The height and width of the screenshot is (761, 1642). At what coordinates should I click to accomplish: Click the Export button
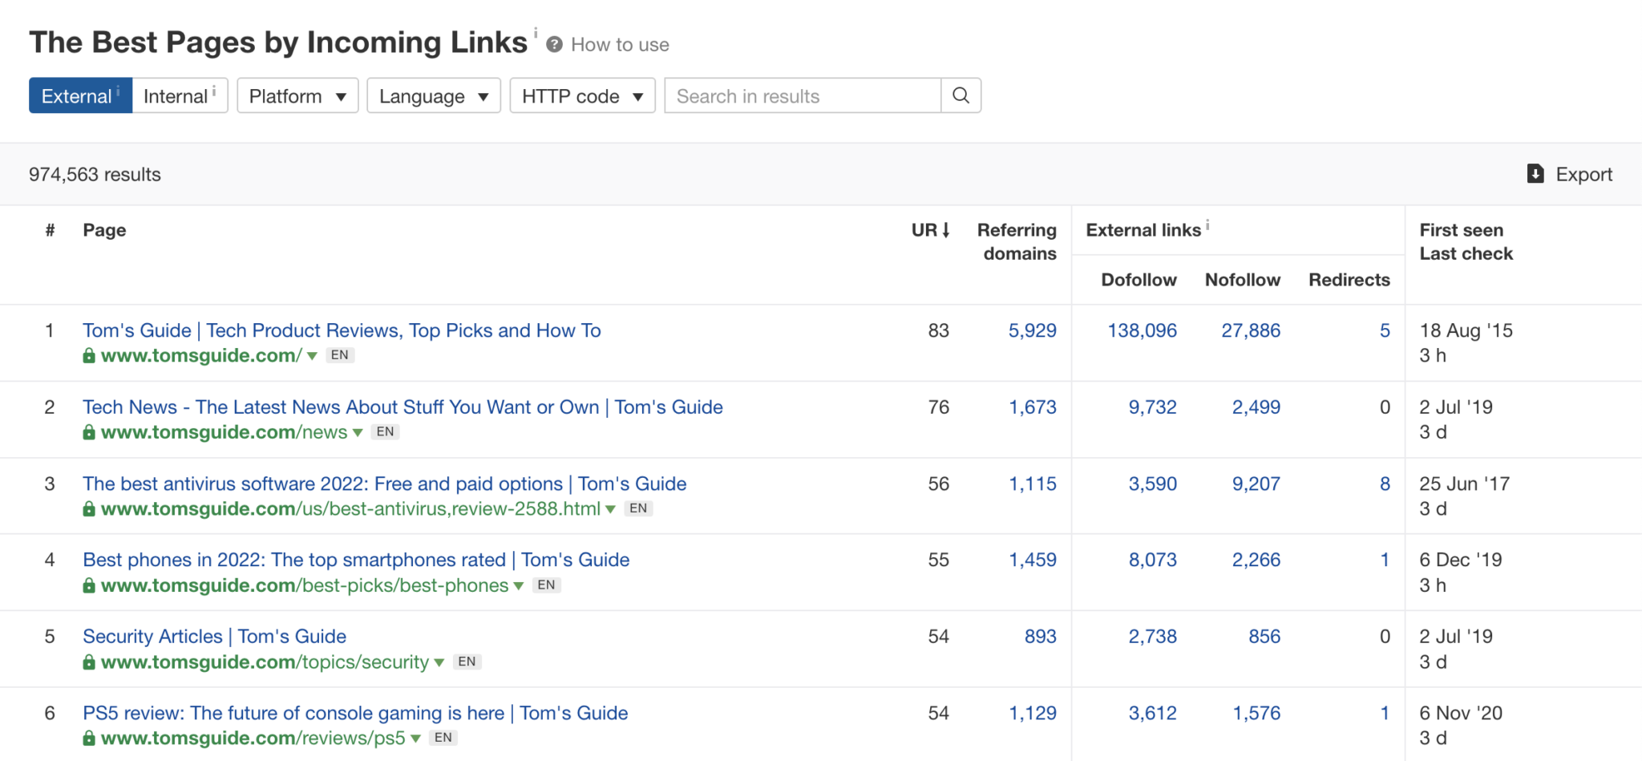coord(1570,174)
